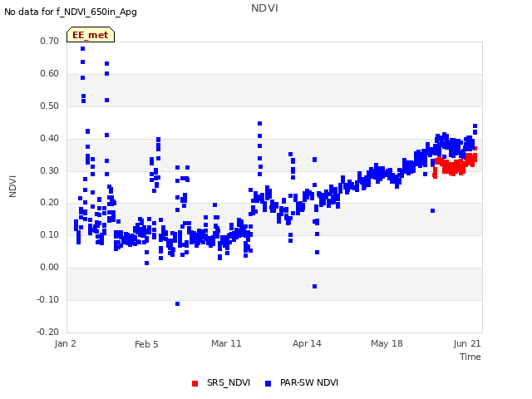Viewport: 532px width, 399px height.
Task: Click the 0.10 y-axis tick label
Action: 50,234
